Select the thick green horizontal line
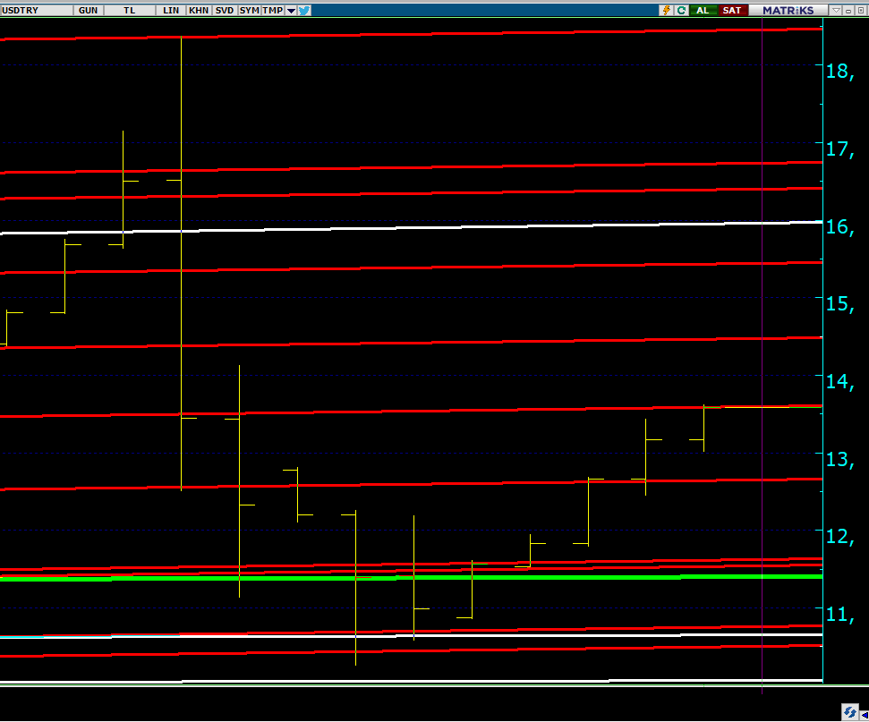 tap(411, 578)
